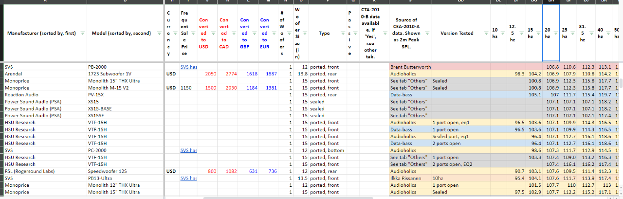Screen dimensions: 623x199
Task: Open the 12.5 hz column filter
Action: 521,33
